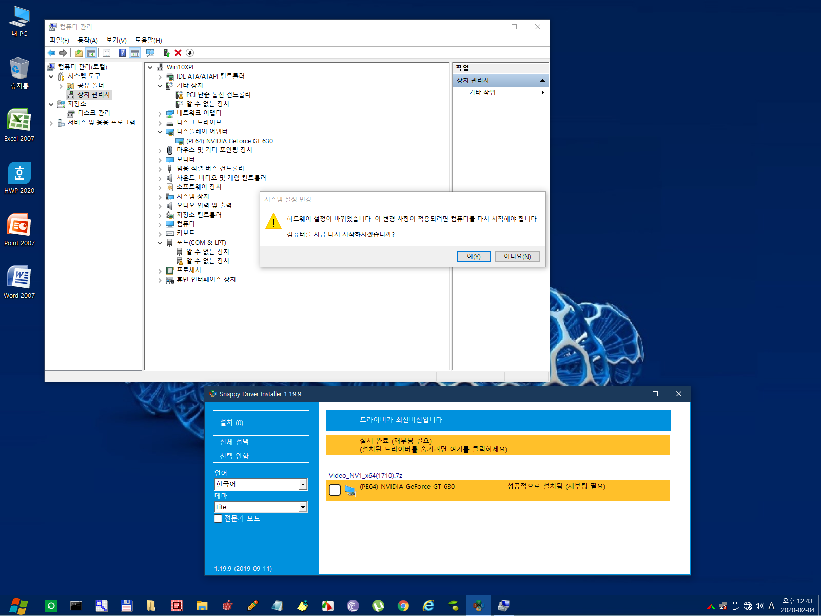The height and width of the screenshot is (616, 821).
Task: Toggle Show/Hide Action Pane toolbar icon
Action: click(135, 53)
